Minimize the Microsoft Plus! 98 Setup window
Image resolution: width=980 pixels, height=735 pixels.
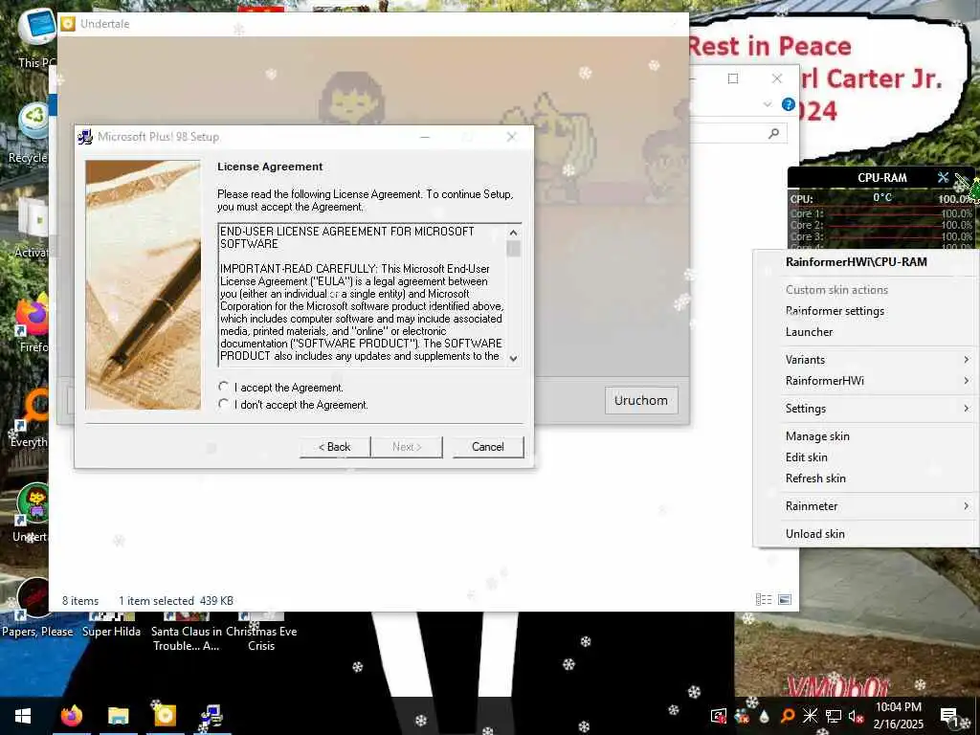(425, 136)
